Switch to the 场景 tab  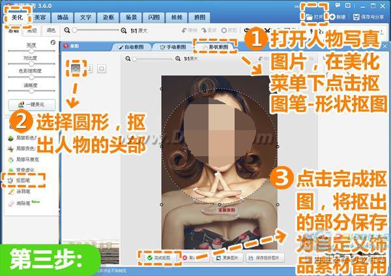131,18
